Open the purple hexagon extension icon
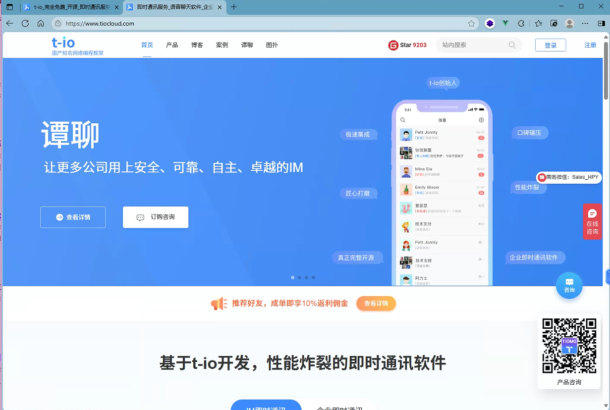The width and height of the screenshot is (610, 410). 490,23
